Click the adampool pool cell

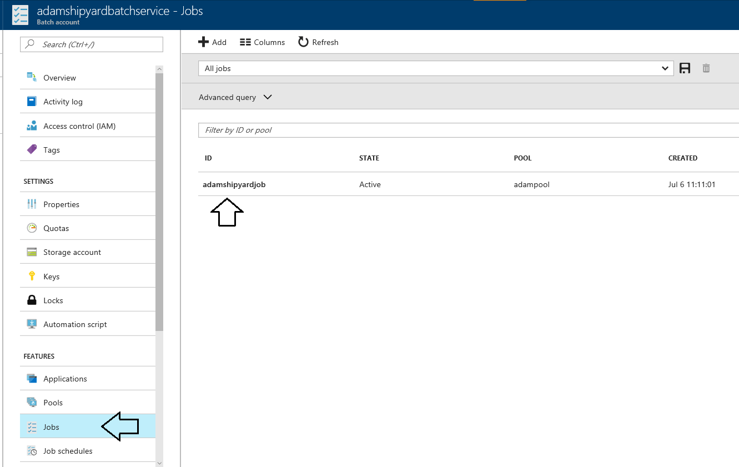click(x=532, y=184)
